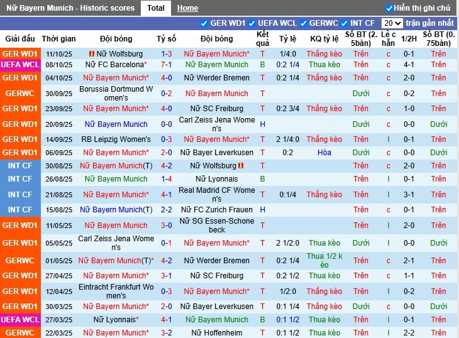Click the 2 1/4:0 odds on 14/09/25

point(287,139)
